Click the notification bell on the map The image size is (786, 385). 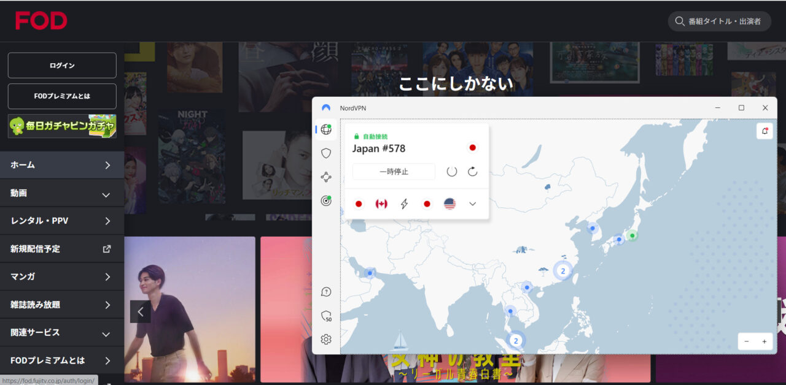[x=765, y=131]
